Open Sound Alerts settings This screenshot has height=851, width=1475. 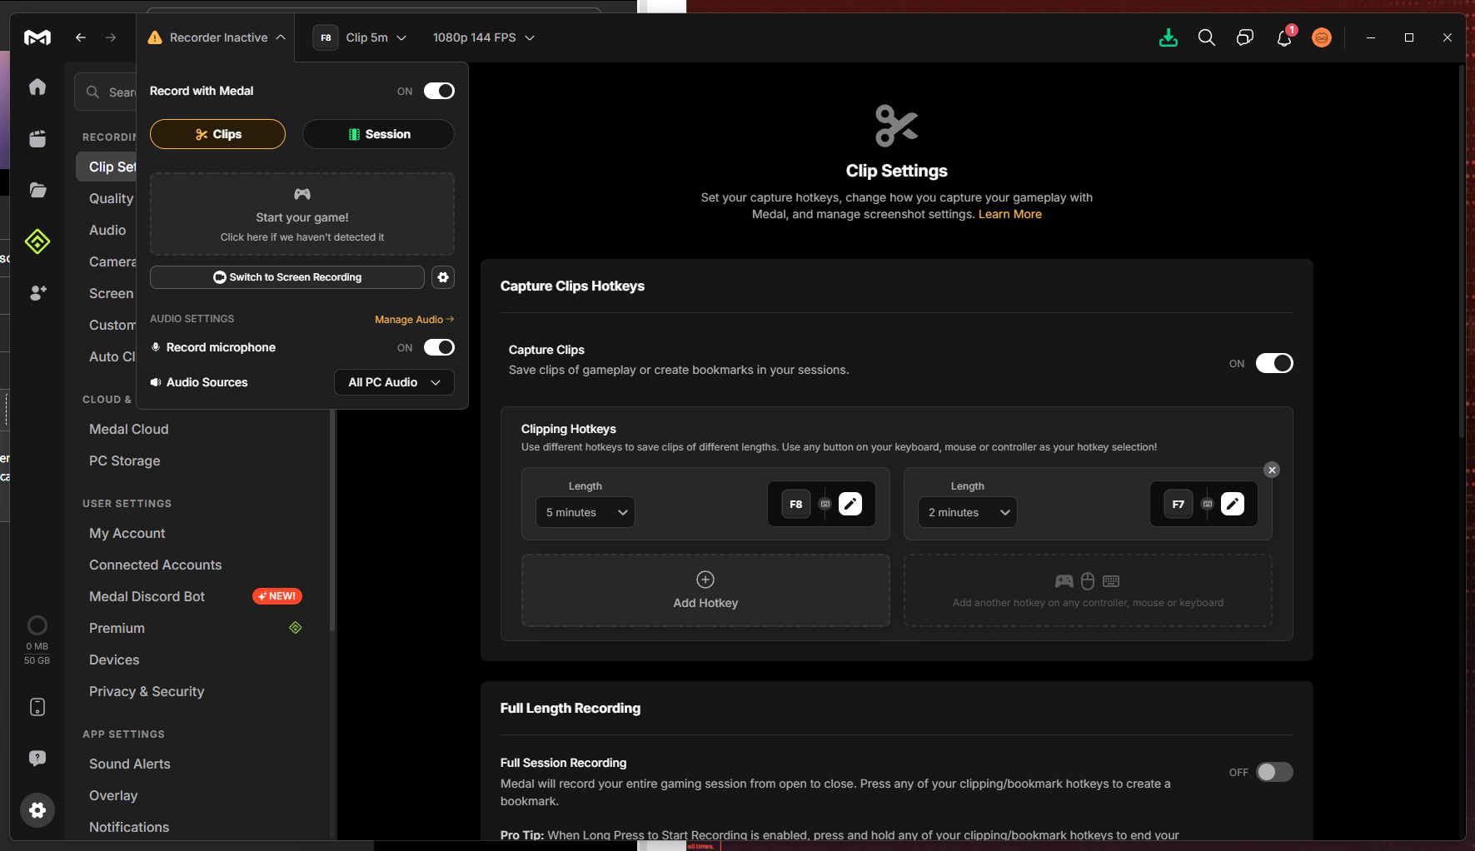130,764
